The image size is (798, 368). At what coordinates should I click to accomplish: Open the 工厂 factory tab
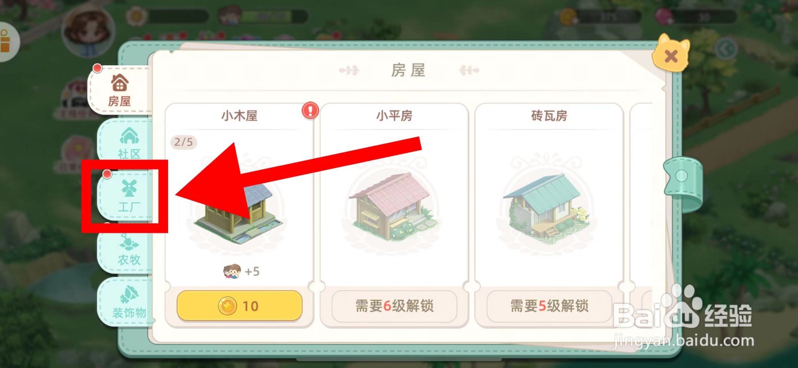(x=128, y=196)
